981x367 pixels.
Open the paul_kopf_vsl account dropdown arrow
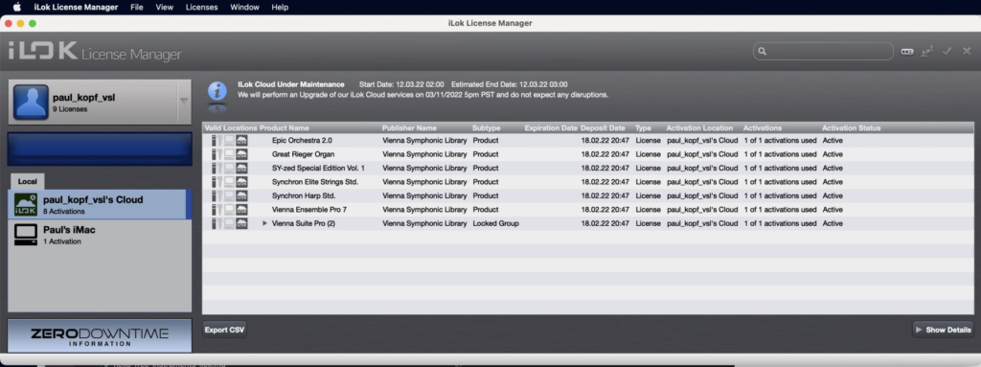coord(183,102)
